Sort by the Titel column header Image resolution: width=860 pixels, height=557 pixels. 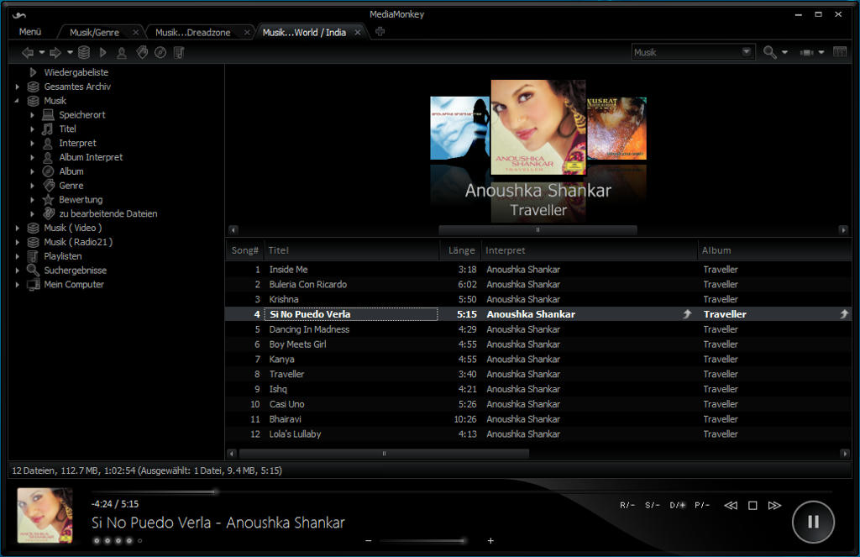pyautogui.click(x=352, y=250)
